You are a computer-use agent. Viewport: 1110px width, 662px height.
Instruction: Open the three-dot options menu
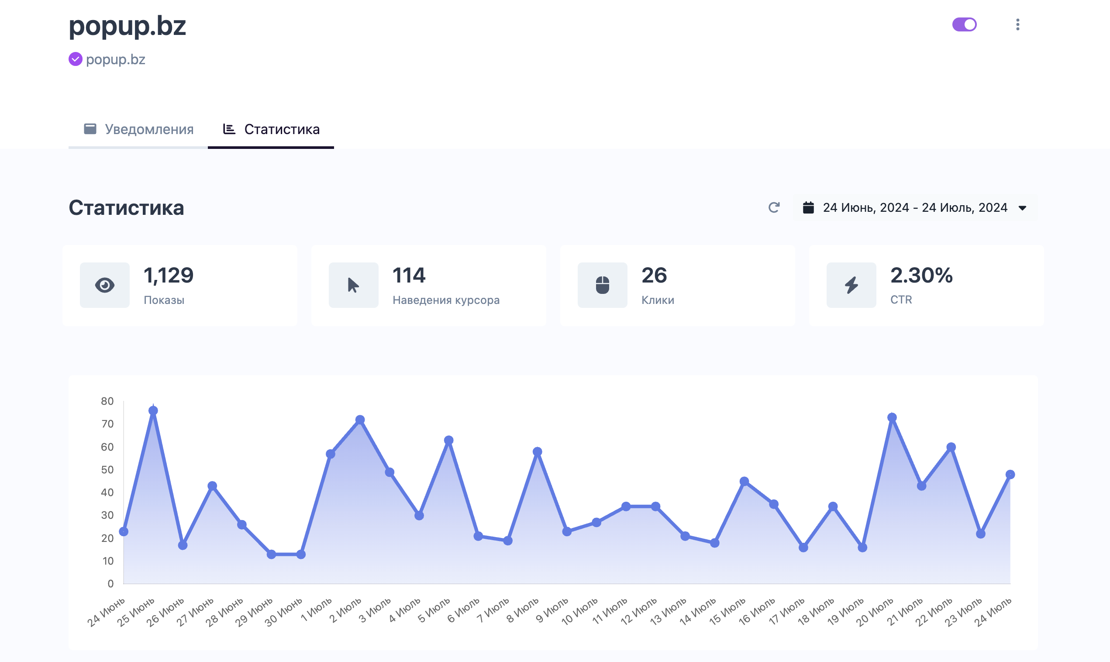pyautogui.click(x=1017, y=24)
